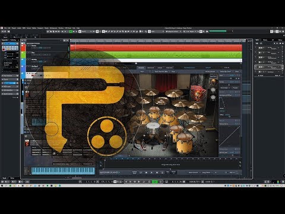Screen dimensions: 285x214
Task: Click the blue virtual keyboard
Action: tap(63, 171)
